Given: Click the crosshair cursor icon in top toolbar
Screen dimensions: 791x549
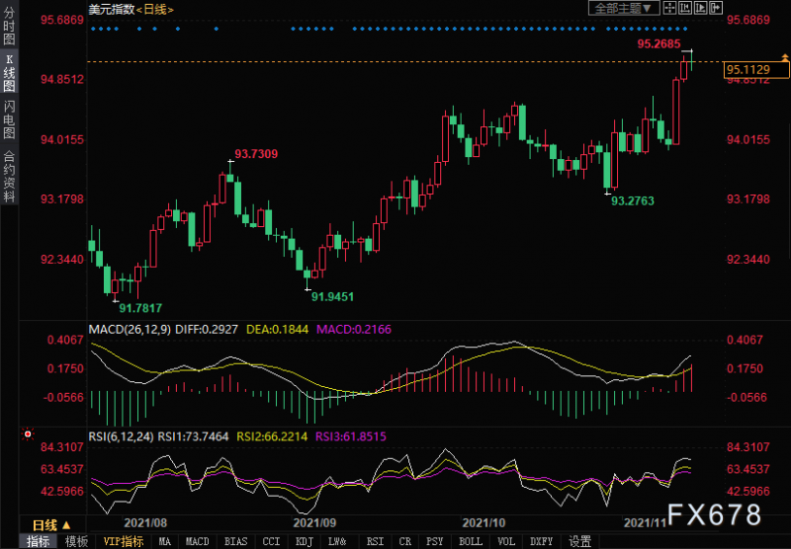Looking at the screenshot, I should coord(670,8).
